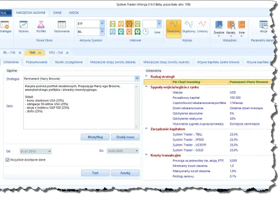Click the Waluta value USD
Screen dimensions: 278x208
[x=233, y=92]
